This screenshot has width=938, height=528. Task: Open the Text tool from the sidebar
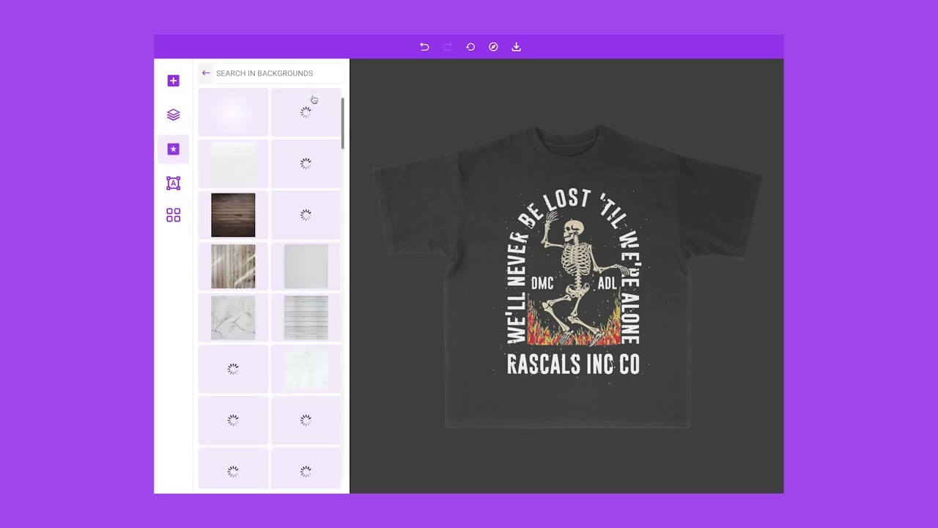(173, 183)
